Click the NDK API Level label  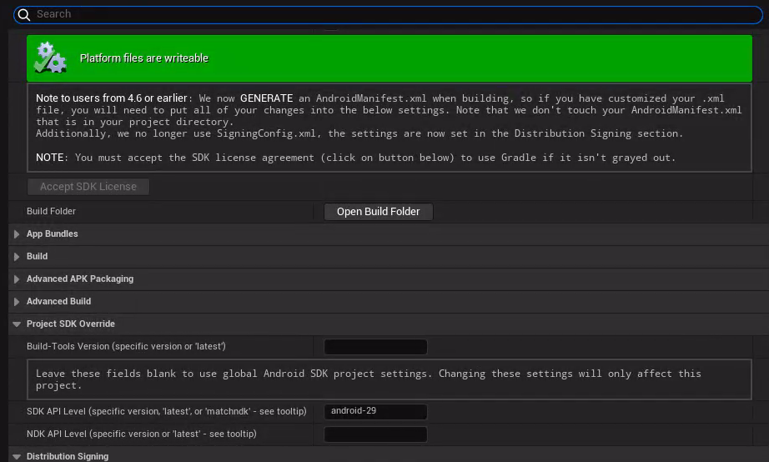(141, 434)
